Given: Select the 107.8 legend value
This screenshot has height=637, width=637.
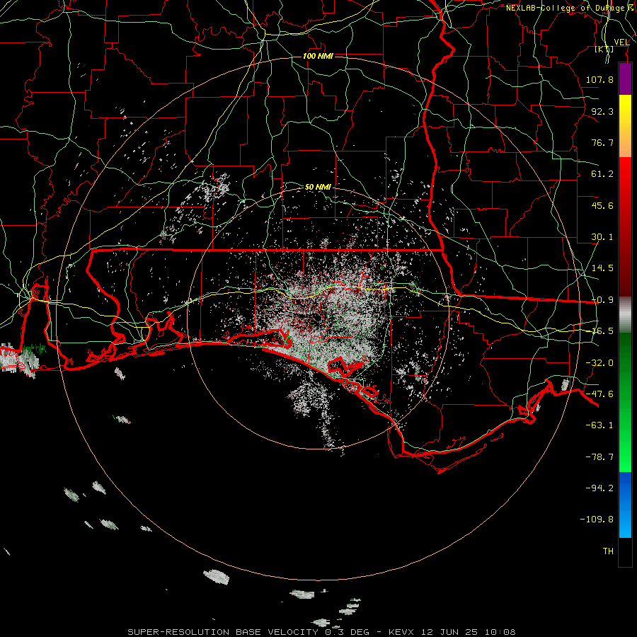Looking at the screenshot, I should pos(599,79).
